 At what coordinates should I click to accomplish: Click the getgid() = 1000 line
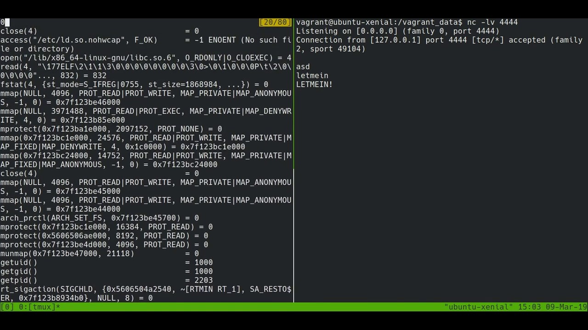click(x=107, y=271)
